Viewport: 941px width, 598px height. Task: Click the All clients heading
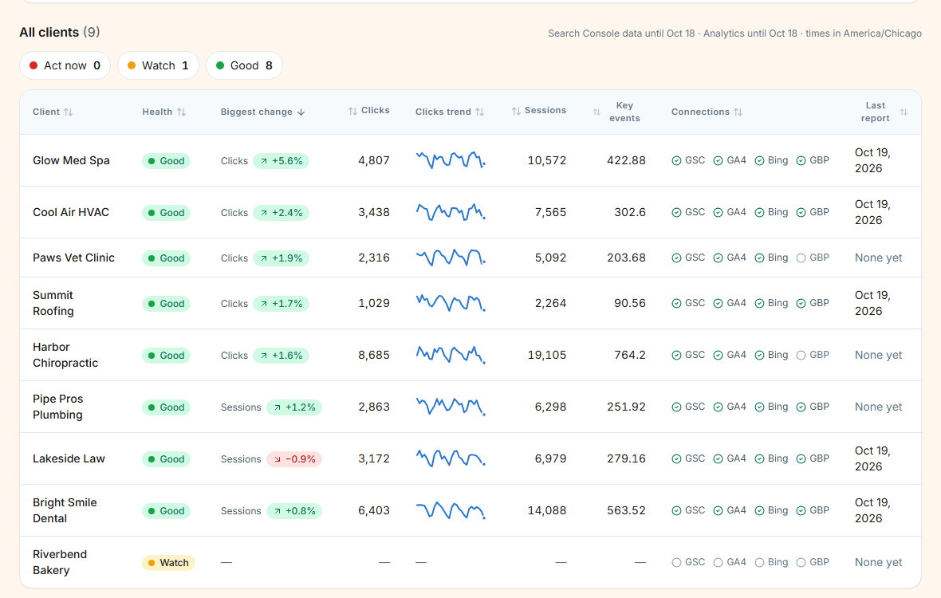[x=49, y=33]
